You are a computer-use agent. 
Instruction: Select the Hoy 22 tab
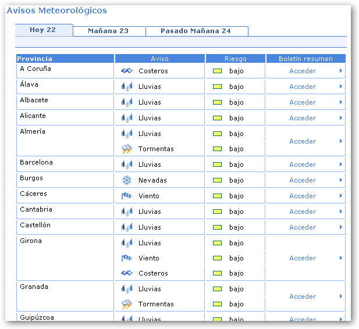click(43, 30)
